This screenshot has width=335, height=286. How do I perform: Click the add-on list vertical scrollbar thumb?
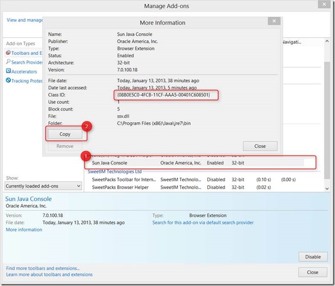click(x=327, y=120)
